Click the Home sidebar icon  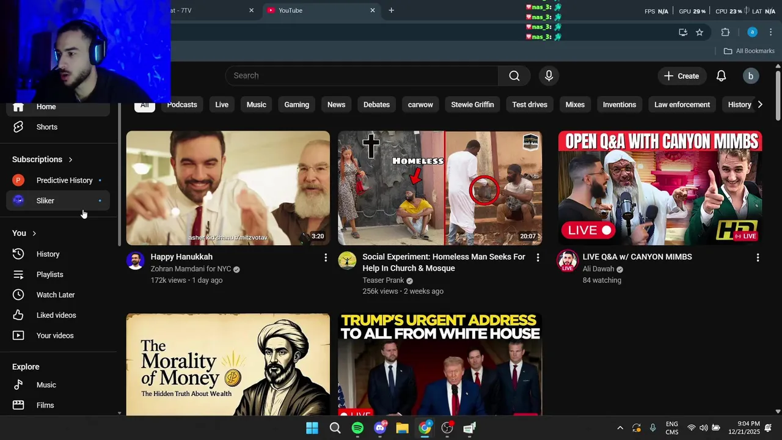[x=18, y=107]
